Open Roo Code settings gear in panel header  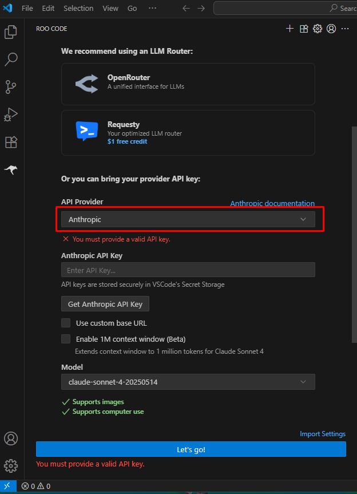[x=318, y=29]
